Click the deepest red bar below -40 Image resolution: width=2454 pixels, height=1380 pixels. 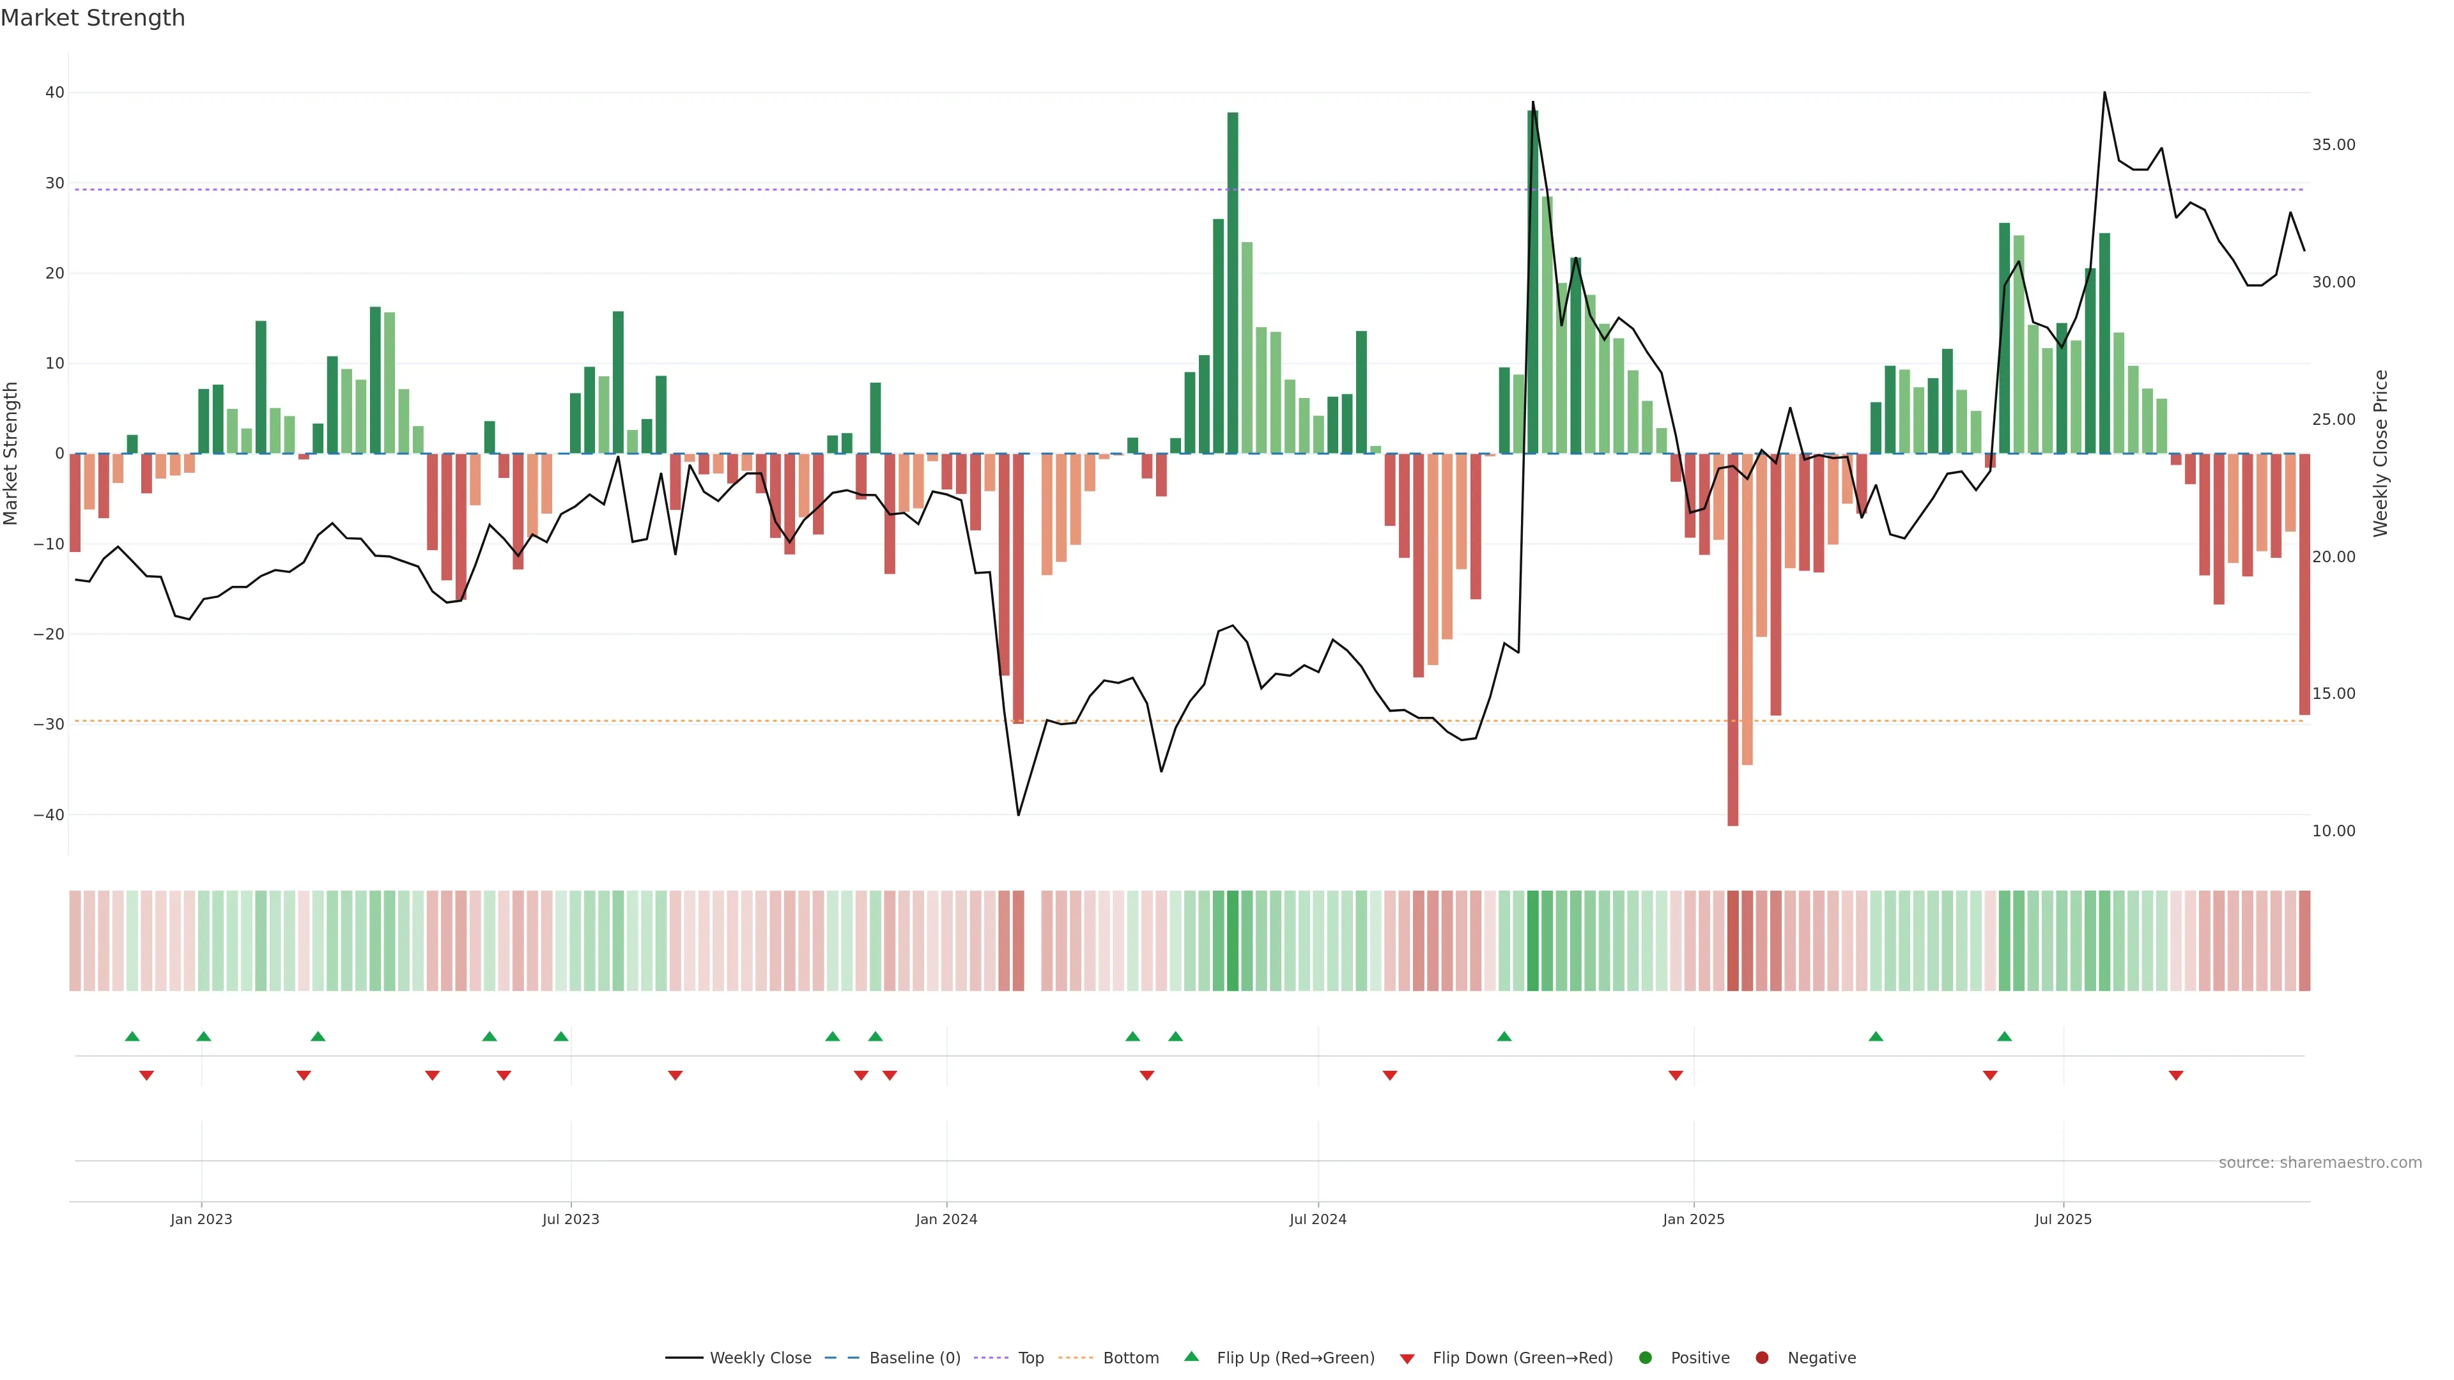click(1733, 666)
